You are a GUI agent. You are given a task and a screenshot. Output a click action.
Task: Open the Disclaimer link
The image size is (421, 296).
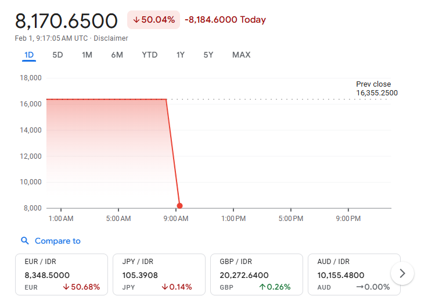pyautogui.click(x=111, y=38)
